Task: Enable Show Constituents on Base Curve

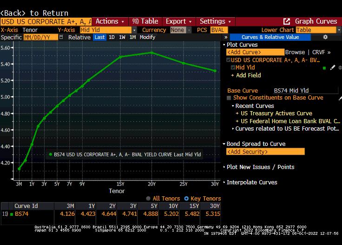Action: pos(229,98)
